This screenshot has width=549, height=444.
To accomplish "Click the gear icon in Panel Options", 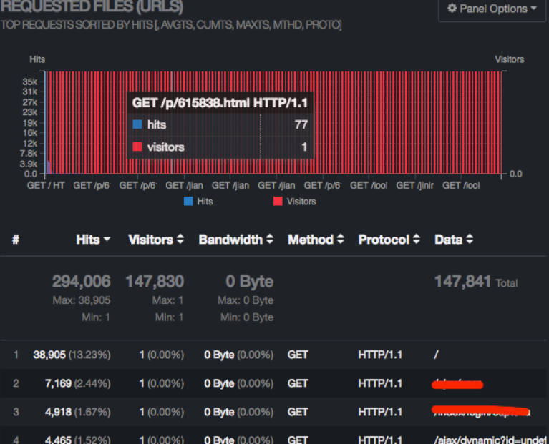I will (452, 9).
